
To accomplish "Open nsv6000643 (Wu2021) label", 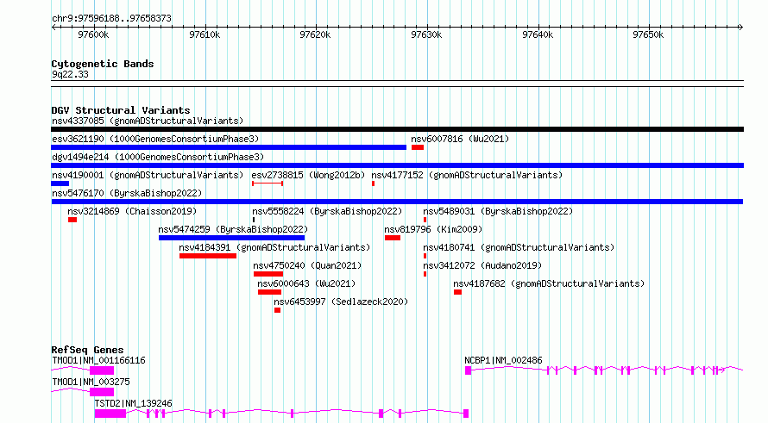I will (306, 283).
